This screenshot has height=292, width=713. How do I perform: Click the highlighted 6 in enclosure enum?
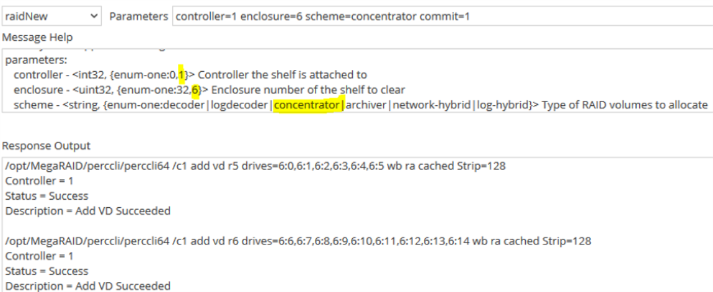coord(194,90)
